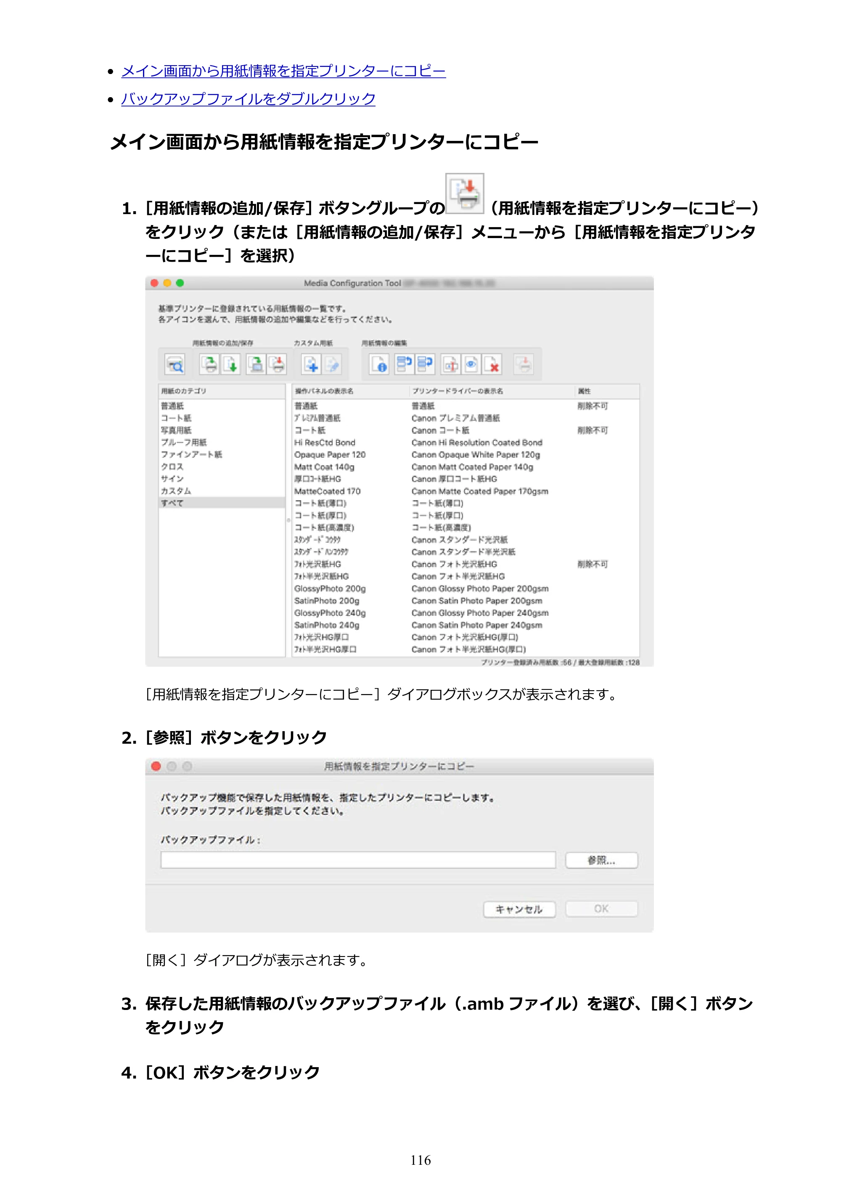The image size is (841, 1190).
Task: Click the rename paper display name icon
Action: pos(450,364)
